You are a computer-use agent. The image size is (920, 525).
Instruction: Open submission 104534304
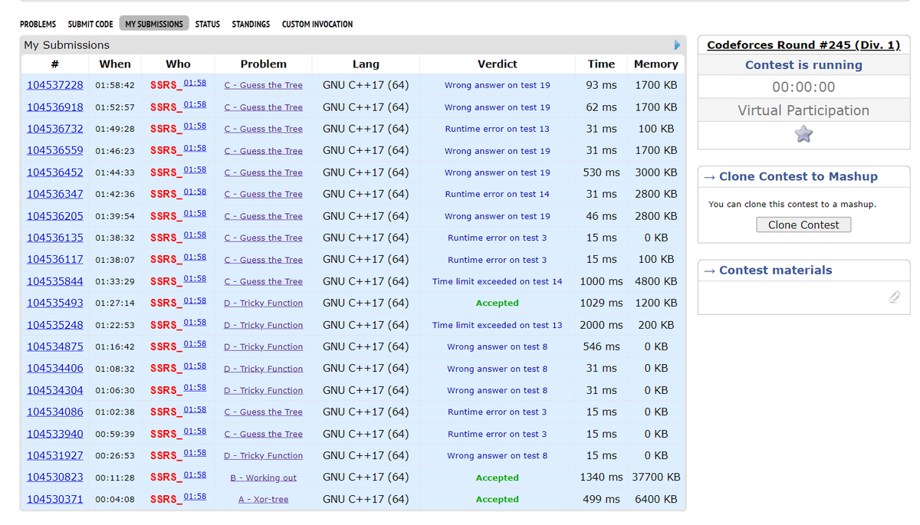[55, 390]
